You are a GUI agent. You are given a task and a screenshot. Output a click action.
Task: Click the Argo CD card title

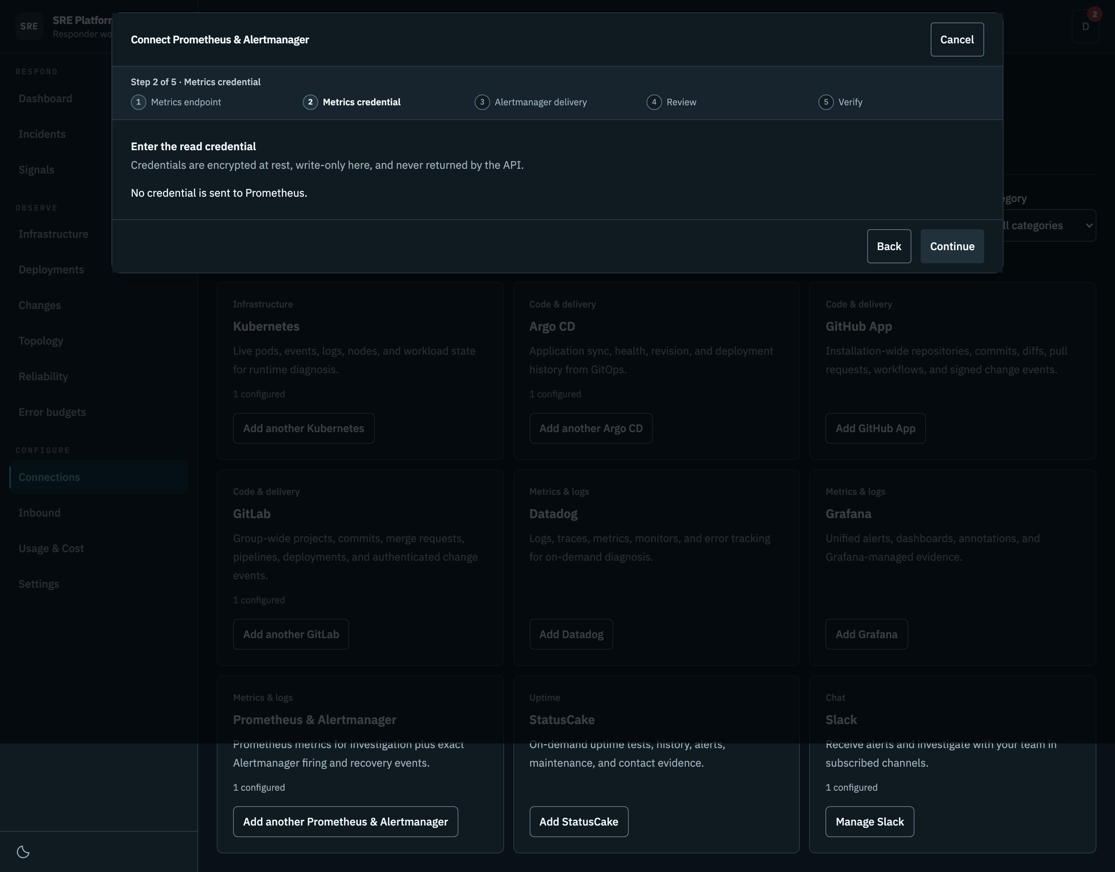click(552, 327)
